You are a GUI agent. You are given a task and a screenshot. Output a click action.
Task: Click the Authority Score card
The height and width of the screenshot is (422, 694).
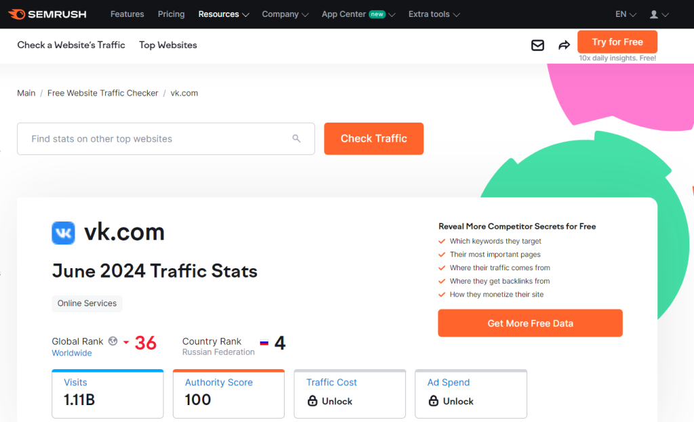point(228,394)
